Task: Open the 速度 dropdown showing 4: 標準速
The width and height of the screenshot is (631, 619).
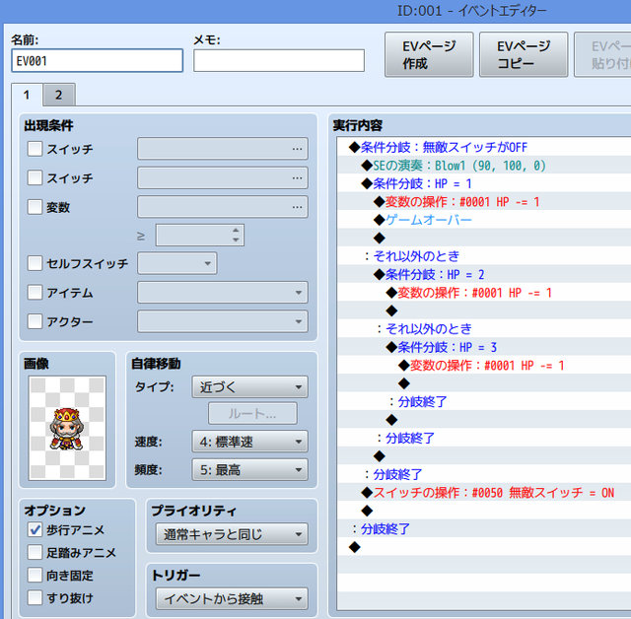Action: [249, 442]
